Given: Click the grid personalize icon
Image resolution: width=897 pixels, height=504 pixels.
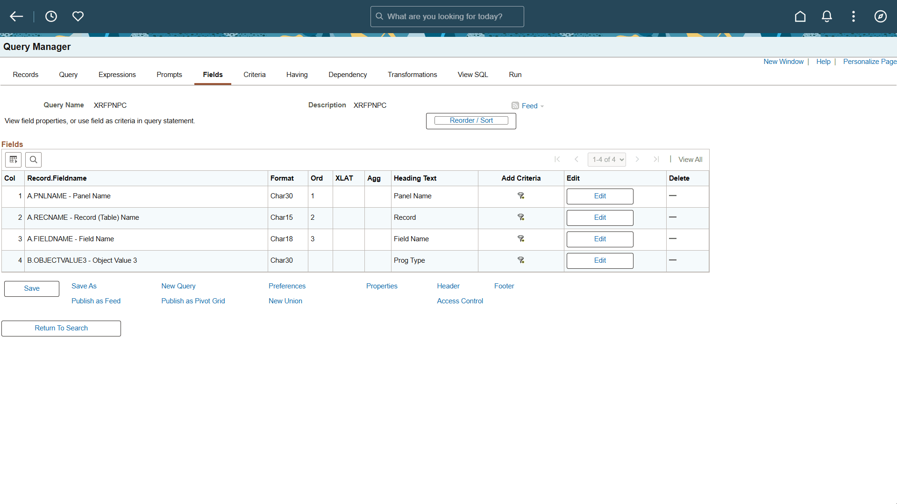Looking at the screenshot, I should click(14, 160).
